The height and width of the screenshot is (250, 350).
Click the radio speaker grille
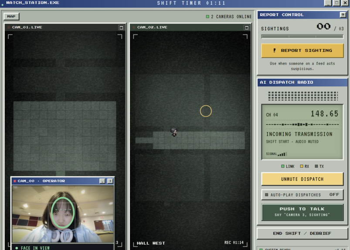pos(303,96)
